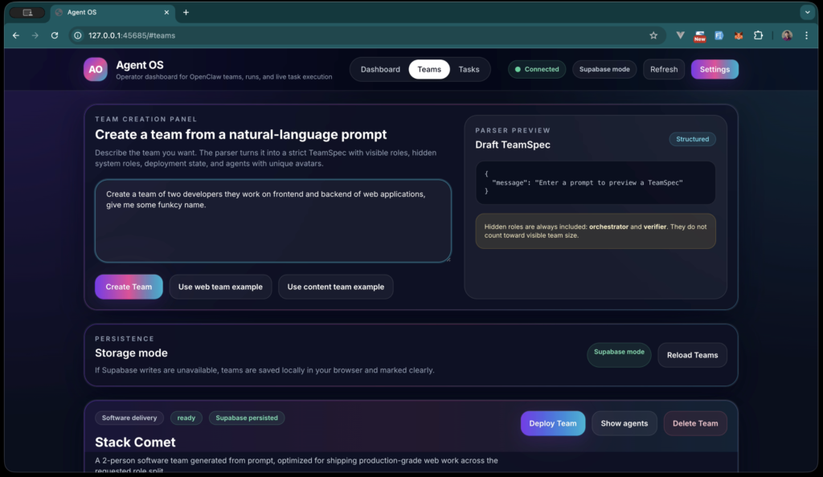Switch to the Dashboard tab

(379, 69)
